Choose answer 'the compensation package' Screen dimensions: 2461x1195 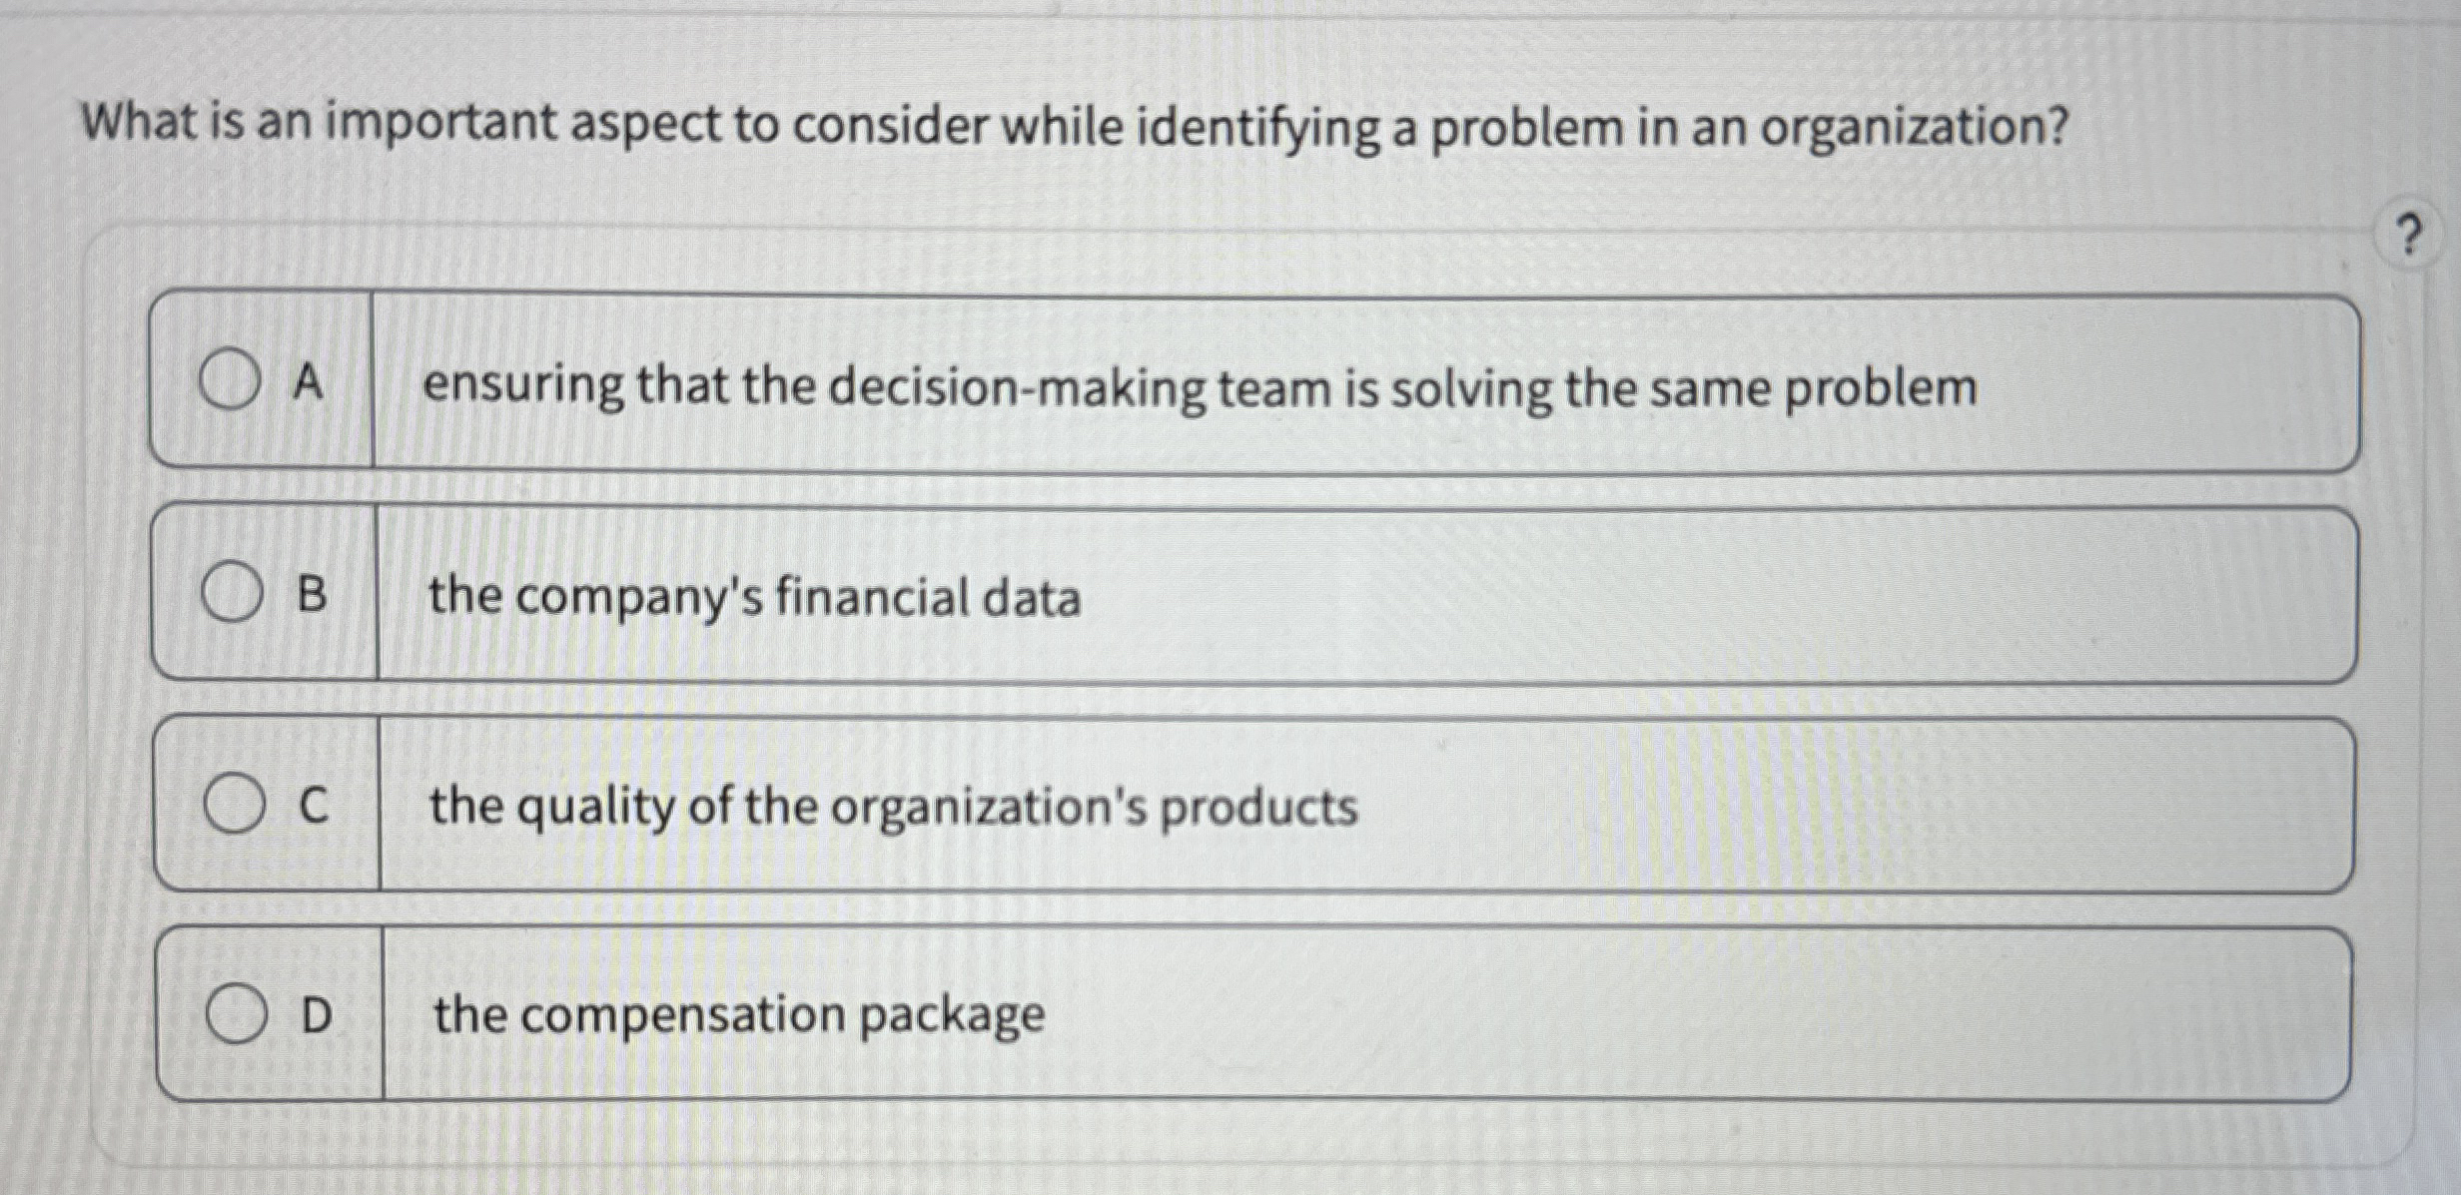tap(739, 1017)
